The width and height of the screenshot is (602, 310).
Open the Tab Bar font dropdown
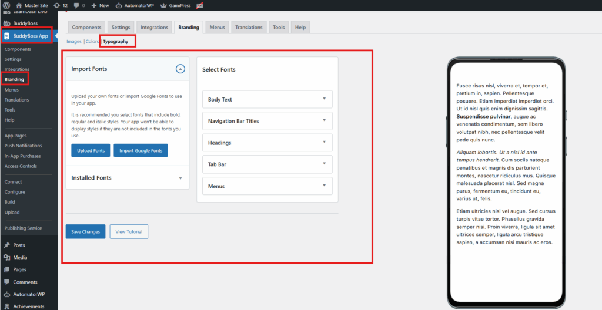324,164
